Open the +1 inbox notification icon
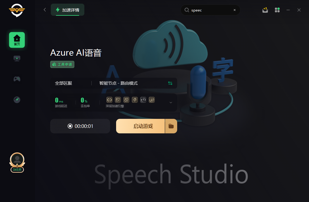Screen dimensions: 309x202 coord(265,10)
